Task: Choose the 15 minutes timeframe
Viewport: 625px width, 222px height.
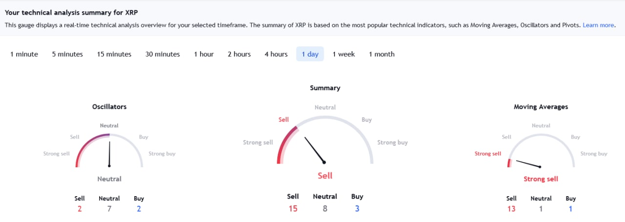Action: 114,54
